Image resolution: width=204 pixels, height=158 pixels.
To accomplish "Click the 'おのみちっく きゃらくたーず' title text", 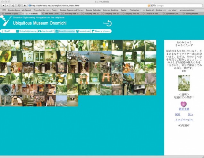I will 184,44.
